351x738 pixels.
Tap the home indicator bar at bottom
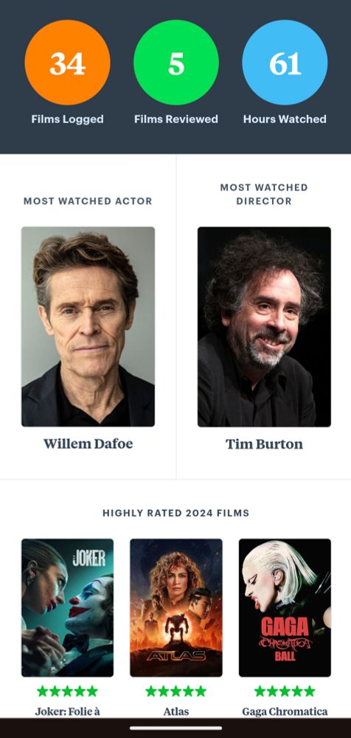[175, 728]
